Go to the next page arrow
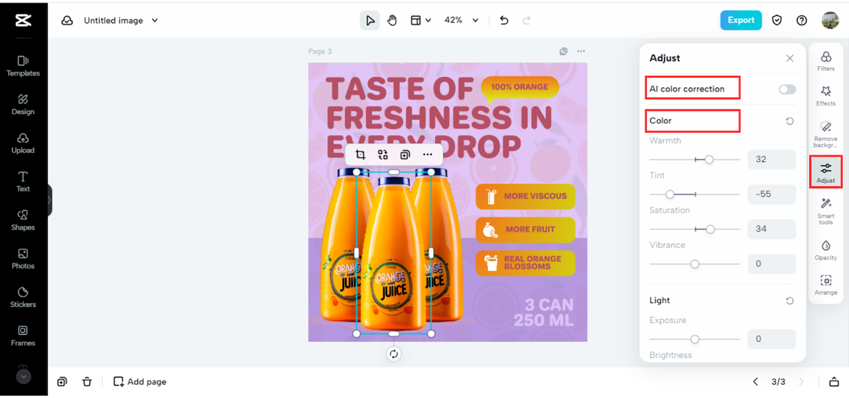Image resolution: width=849 pixels, height=398 pixels. coord(801,381)
